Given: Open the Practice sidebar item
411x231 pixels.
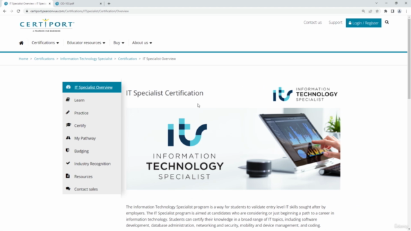Looking at the screenshot, I should [x=92, y=113].
